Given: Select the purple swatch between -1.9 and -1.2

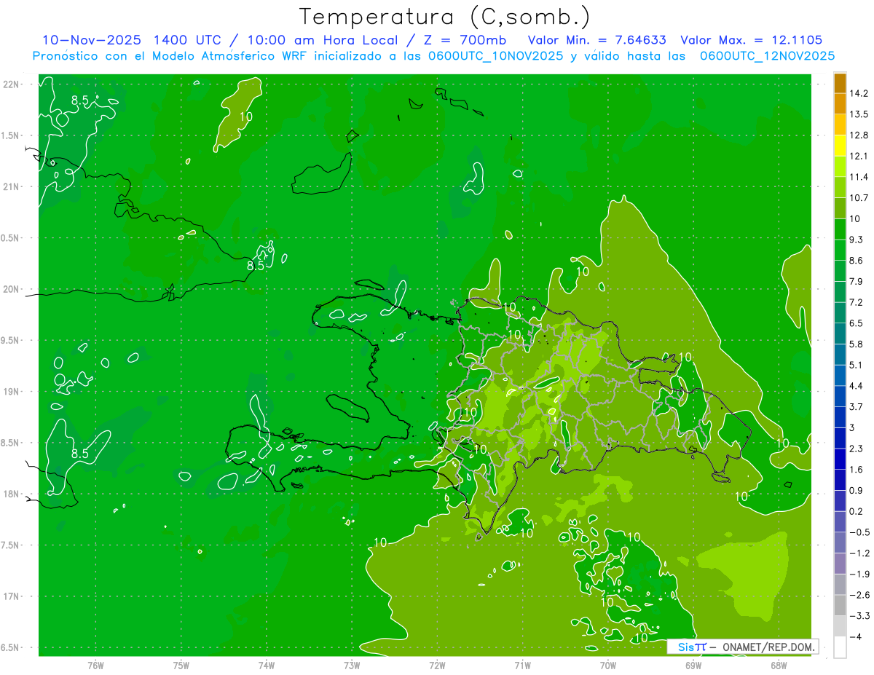Looking at the screenshot, I should [840, 564].
